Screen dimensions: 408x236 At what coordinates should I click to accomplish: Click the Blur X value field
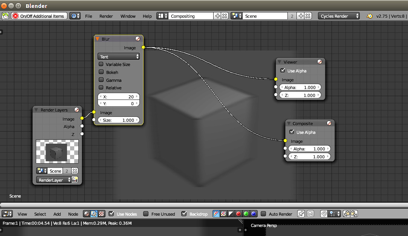[119, 97]
